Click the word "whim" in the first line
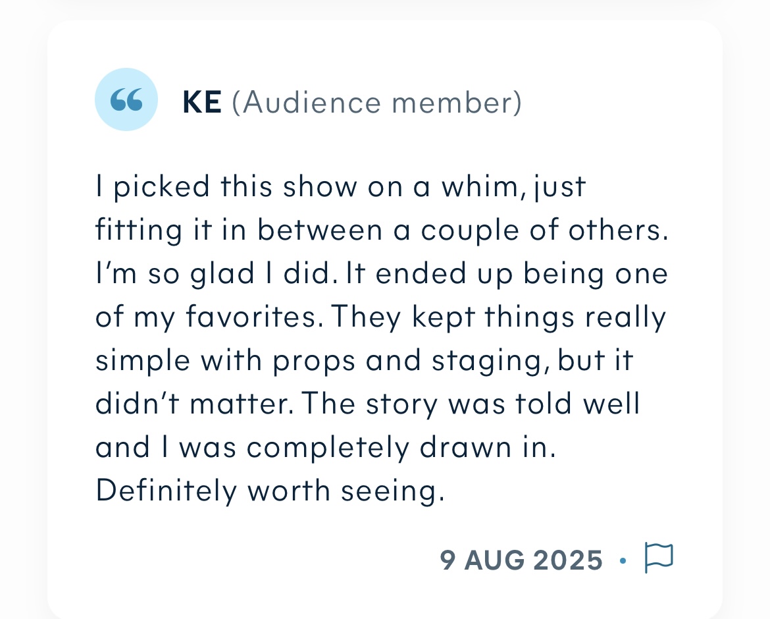Screen dimensions: 770x619 coord(479,186)
